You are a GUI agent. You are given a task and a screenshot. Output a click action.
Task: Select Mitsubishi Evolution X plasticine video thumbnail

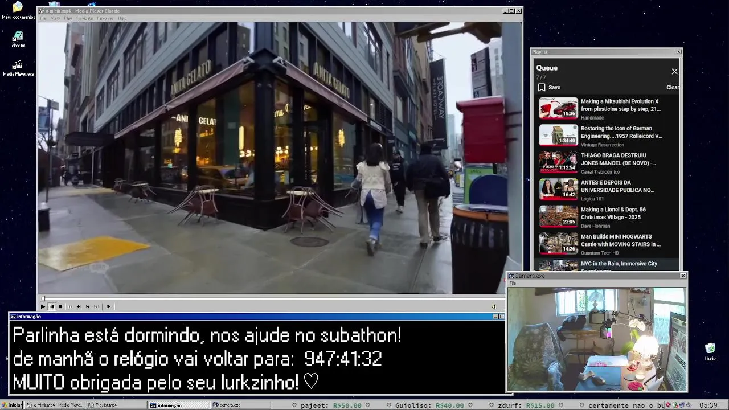(x=558, y=108)
